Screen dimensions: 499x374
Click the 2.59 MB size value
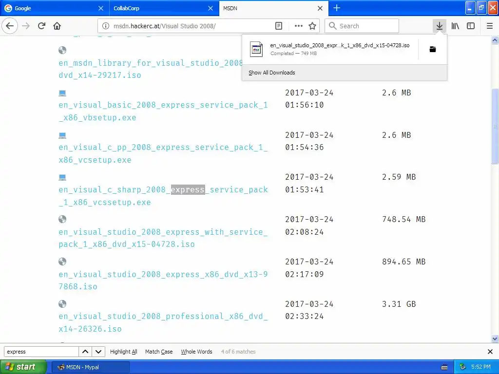click(x=399, y=177)
